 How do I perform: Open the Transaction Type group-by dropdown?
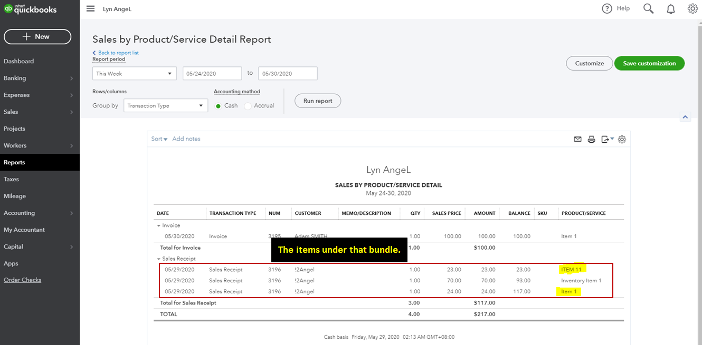click(x=165, y=105)
